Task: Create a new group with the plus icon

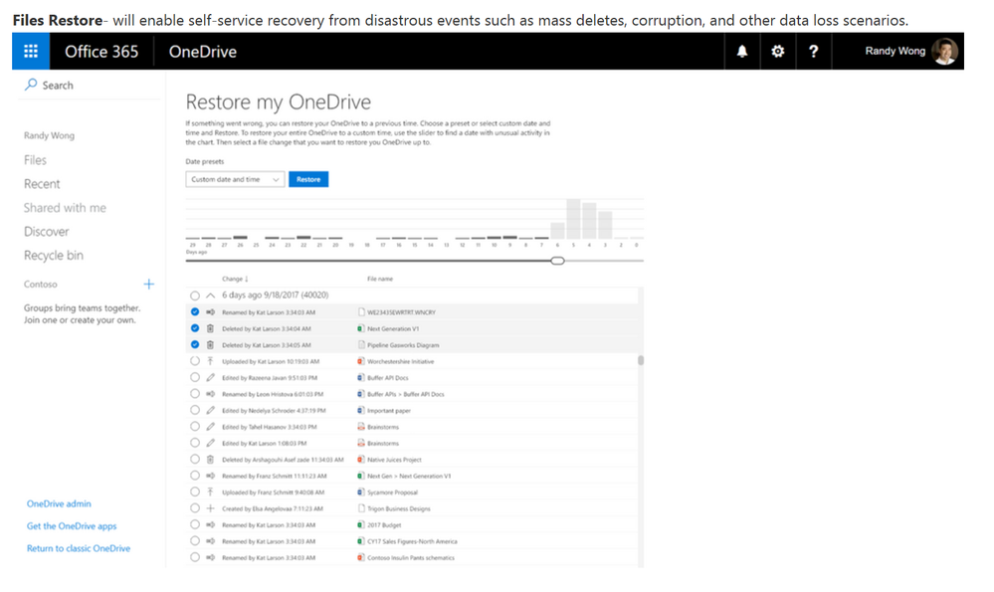Action: point(148,284)
